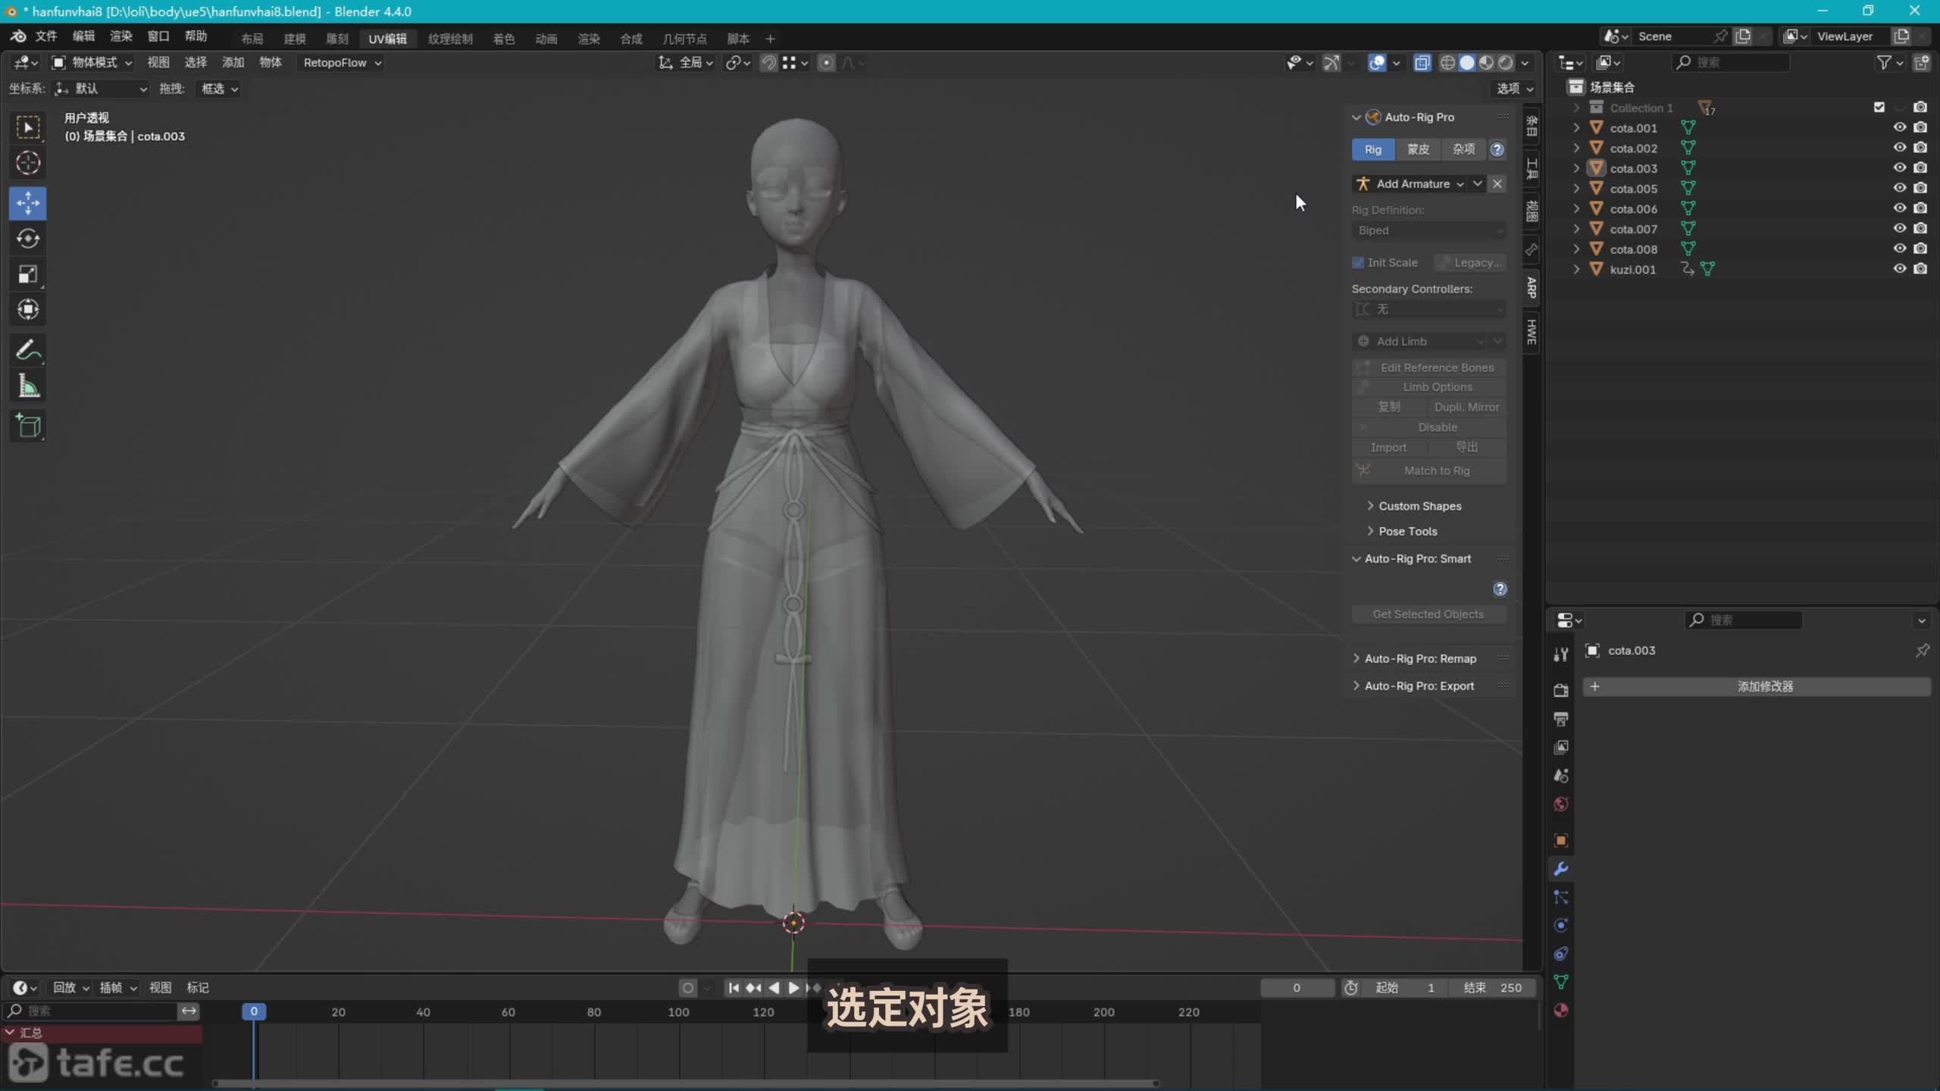Image resolution: width=1940 pixels, height=1091 pixels.
Task: Hide cota.005 with its eye icon
Action: (1899, 188)
